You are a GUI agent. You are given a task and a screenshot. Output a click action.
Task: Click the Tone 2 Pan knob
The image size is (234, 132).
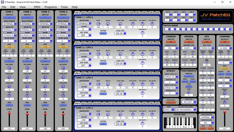pos(27,95)
